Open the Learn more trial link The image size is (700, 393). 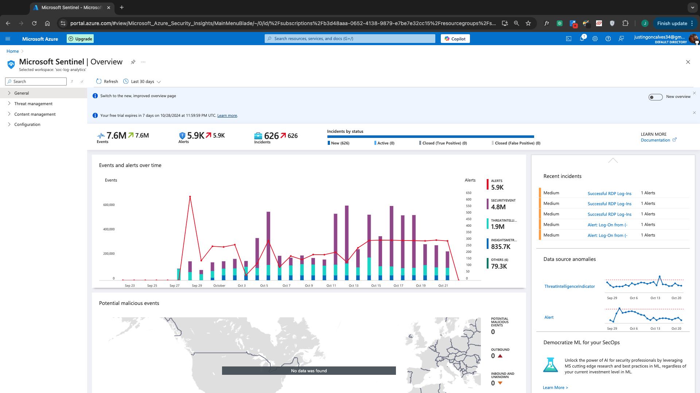tap(227, 116)
